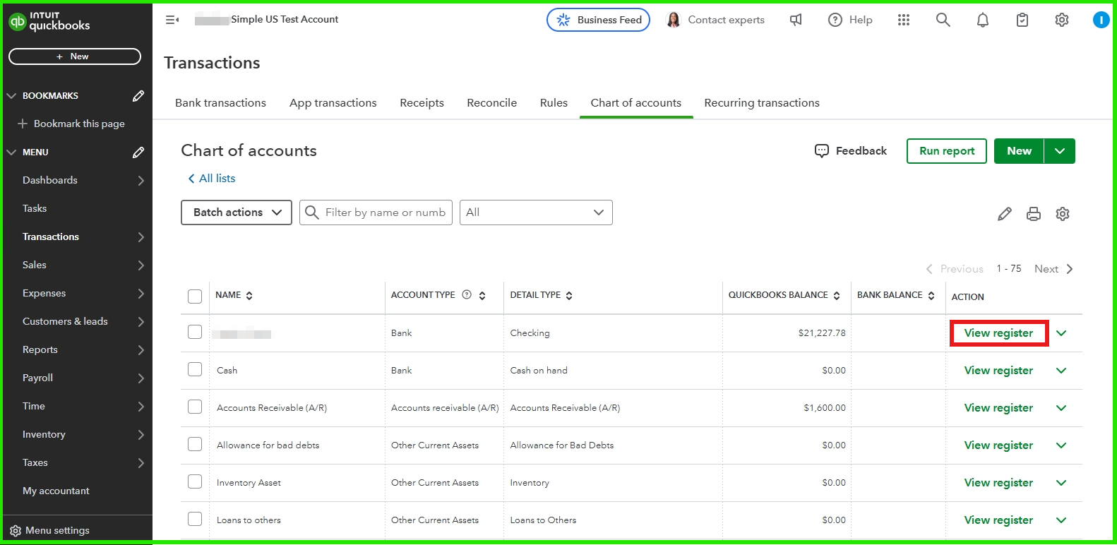Expand action arrow for Allowance for bad debts
1117x545 pixels.
click(x=1061, y=445)
